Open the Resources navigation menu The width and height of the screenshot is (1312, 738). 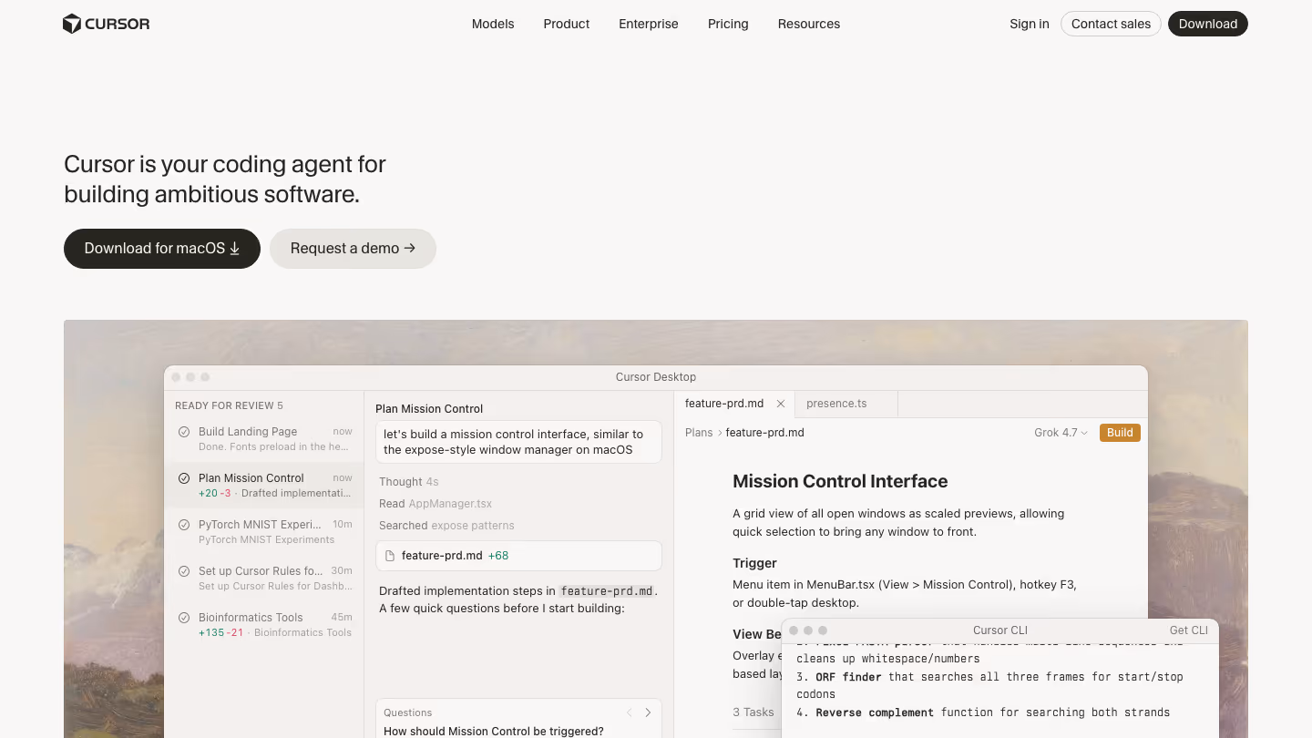tap(809, 24)
